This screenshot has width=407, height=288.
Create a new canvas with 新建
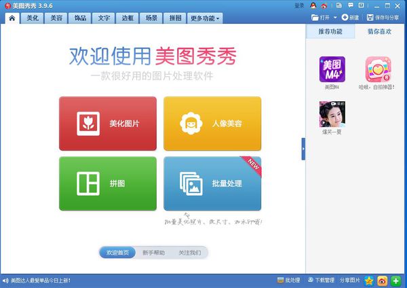point(350,18)
